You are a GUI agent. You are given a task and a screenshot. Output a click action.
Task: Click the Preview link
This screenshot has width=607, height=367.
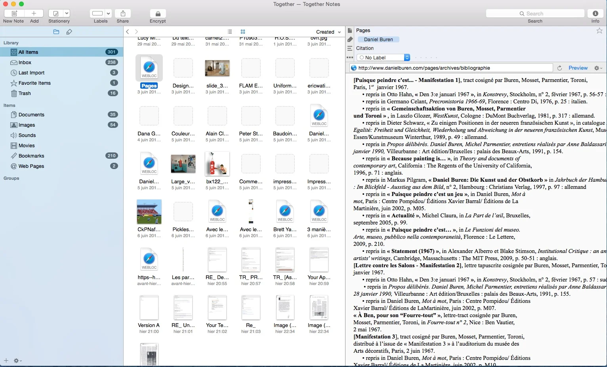(578, 68)
